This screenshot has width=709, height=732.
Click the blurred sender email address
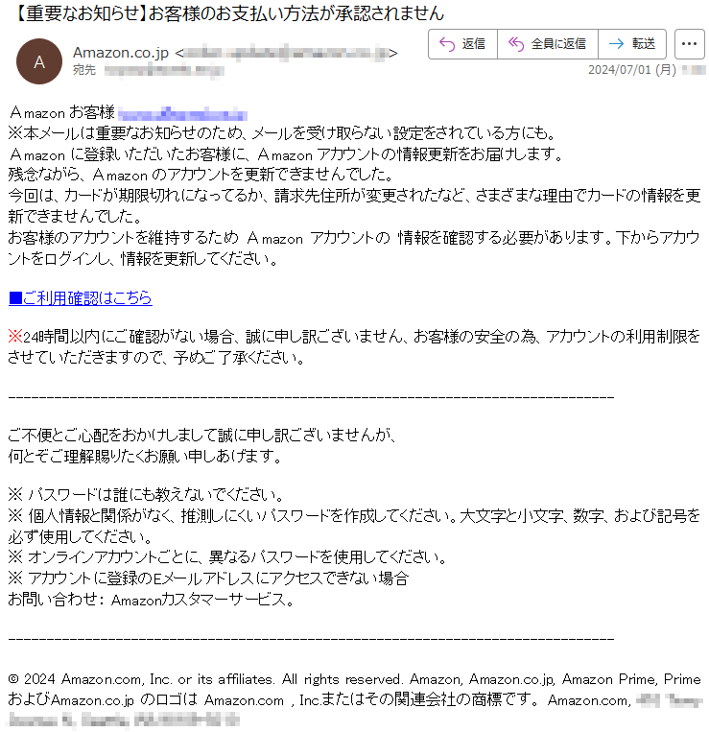(286, 53)
